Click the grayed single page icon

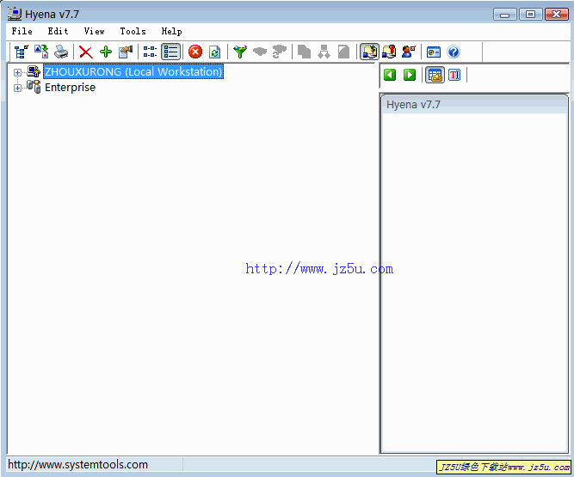(343, 52)
